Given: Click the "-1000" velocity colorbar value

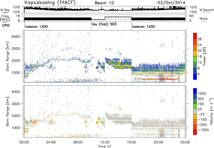Looking at the screenshot, I should (203, 130).
